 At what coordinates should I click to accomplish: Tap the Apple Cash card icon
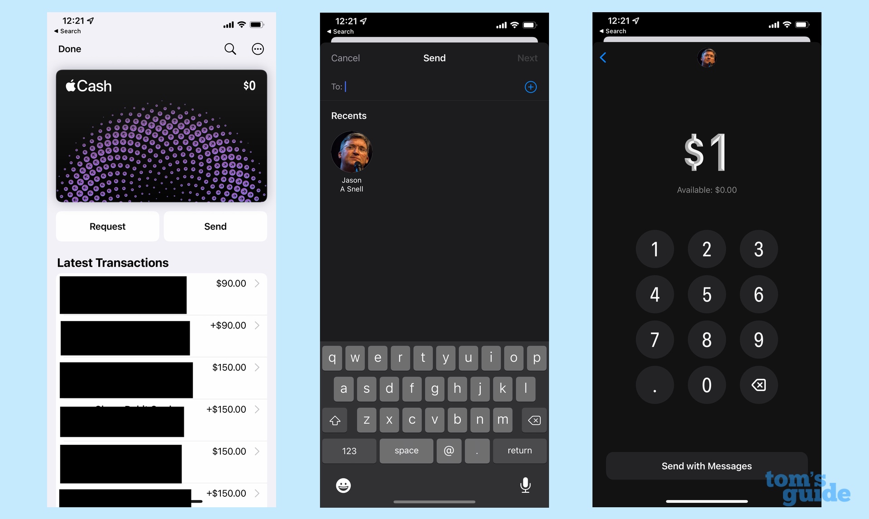coord(162,135)
